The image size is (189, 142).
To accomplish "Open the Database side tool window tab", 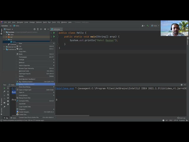I will pyautogui.click(x=188, y=41).
